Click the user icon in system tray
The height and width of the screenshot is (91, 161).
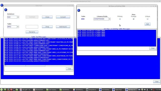click(147, 90)
